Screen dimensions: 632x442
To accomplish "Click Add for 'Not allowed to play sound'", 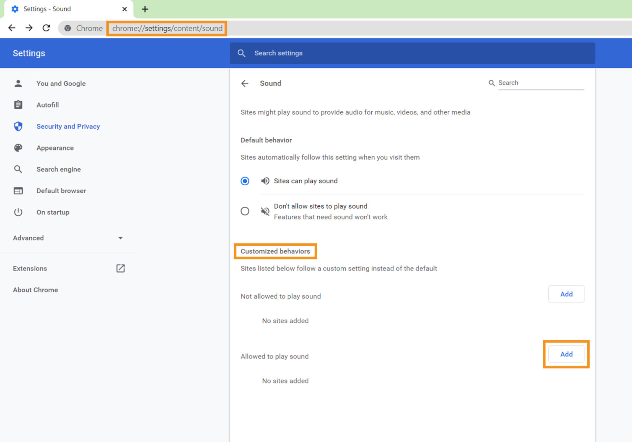I will (x=566, y=294).
